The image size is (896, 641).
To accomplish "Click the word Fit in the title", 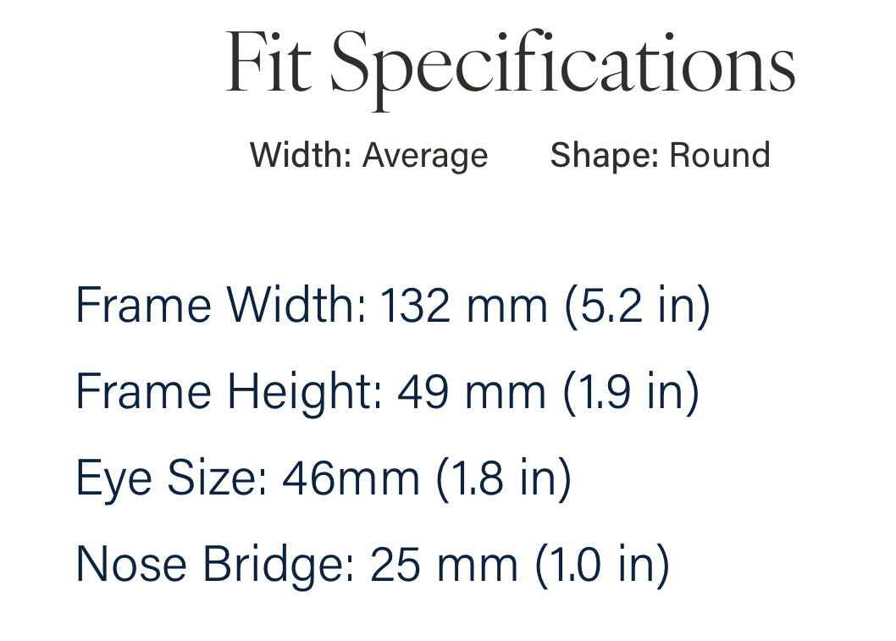I will (268, 62).
